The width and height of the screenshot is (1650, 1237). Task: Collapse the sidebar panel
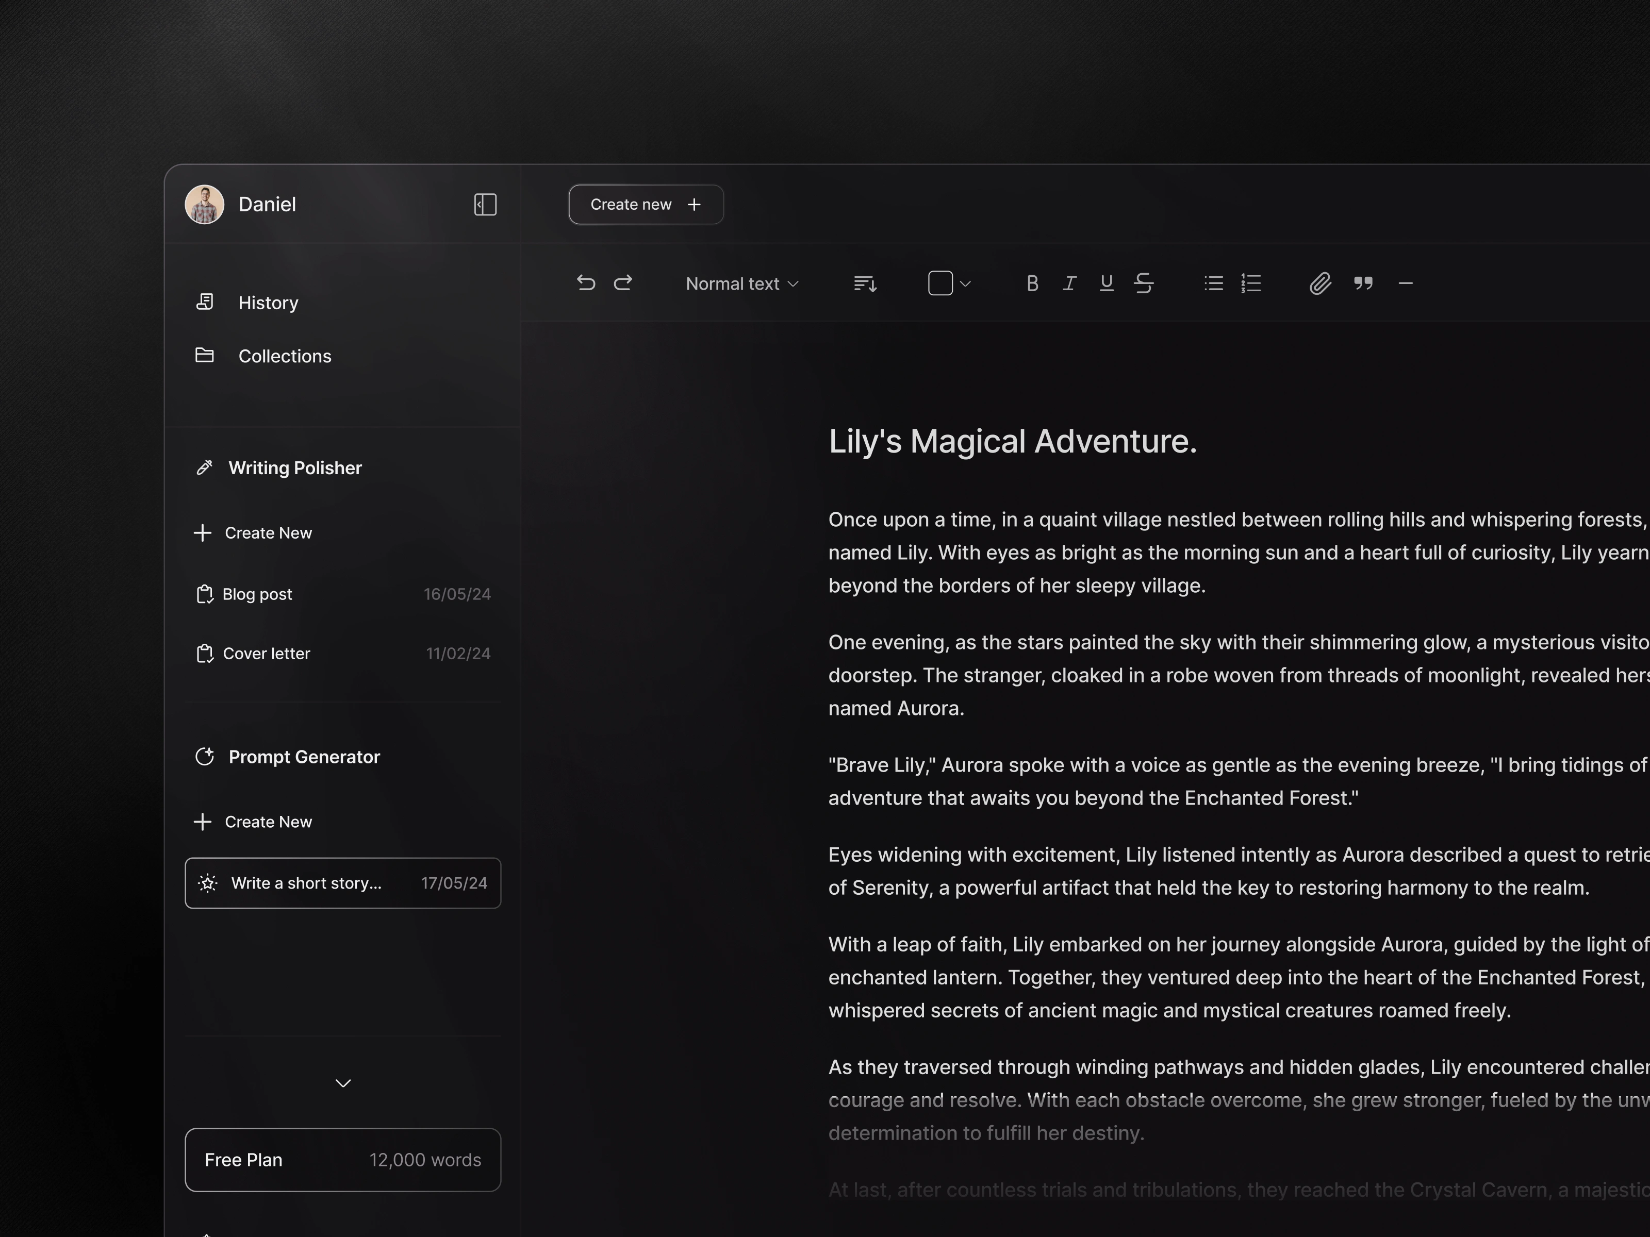tap(485, 204)
